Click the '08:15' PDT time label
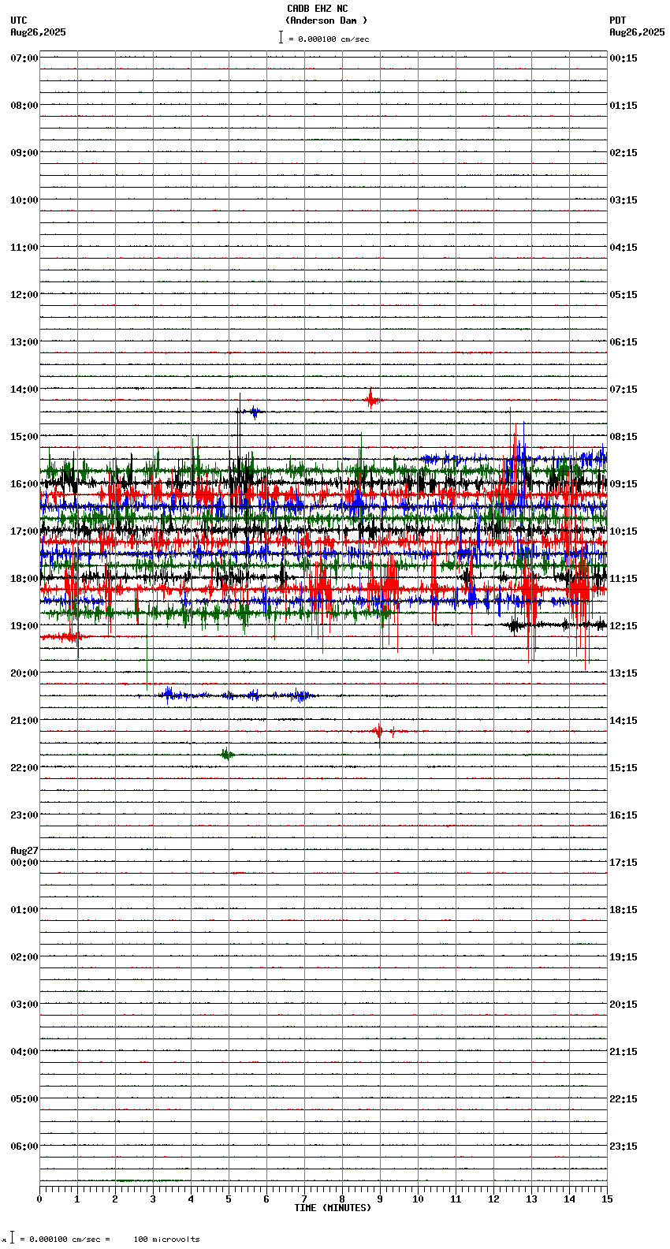This screenshot has width=670, height=1249. pos(623,437)
